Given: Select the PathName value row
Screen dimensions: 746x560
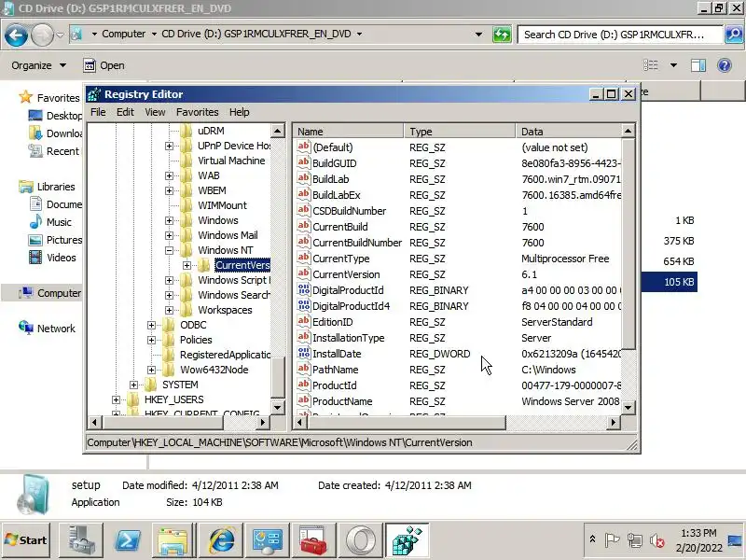Looking at the screenshot, I should [x=457, y=370].
